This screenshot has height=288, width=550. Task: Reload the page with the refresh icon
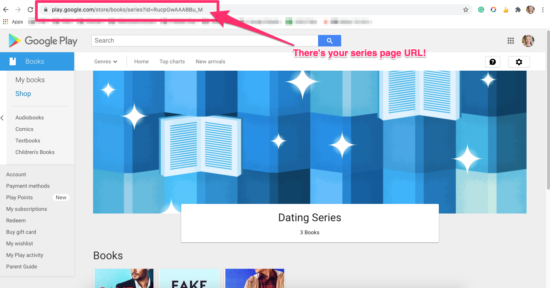point(30,10)
